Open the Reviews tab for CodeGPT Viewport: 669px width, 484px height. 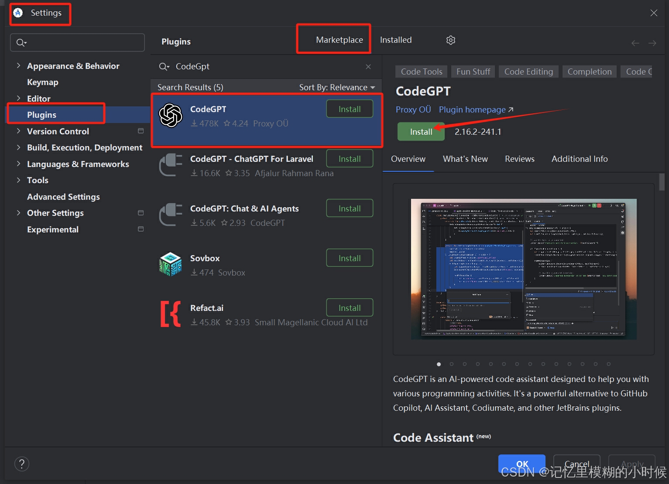pyautogui.click(x=519, y=159)
